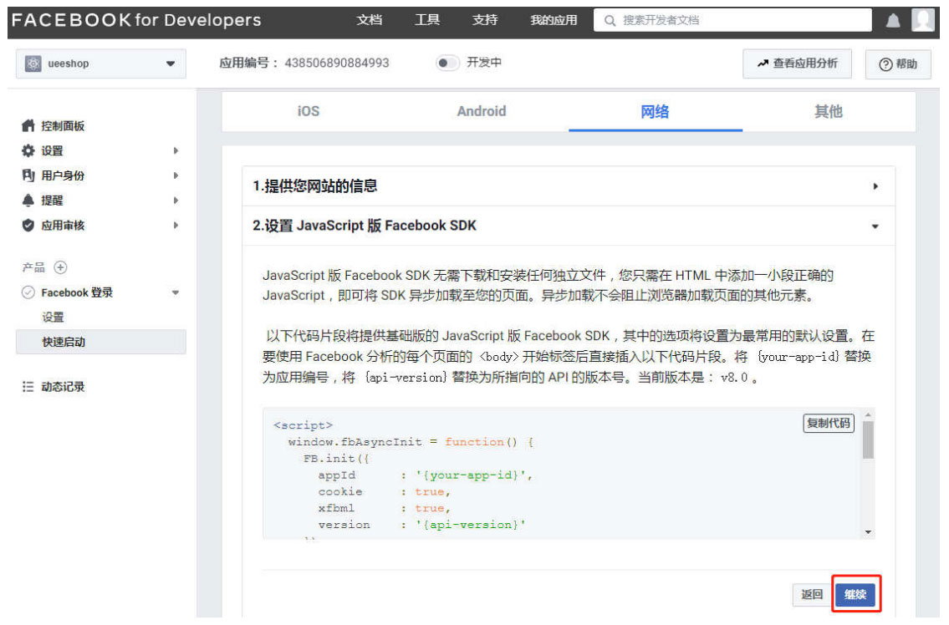Open the user profile avatar
Image resolution: width=949 pixels, height=625 pixels.
point(922,20)
